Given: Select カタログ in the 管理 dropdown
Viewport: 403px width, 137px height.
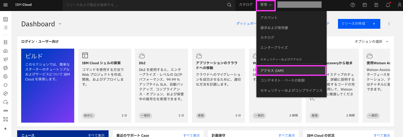Looking at the screenshot, I should point(292,37).
